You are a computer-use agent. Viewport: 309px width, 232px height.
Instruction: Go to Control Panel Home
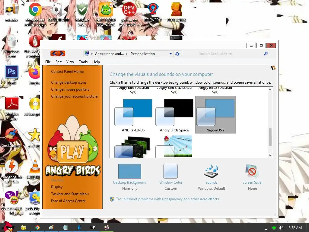coord(67,72)
